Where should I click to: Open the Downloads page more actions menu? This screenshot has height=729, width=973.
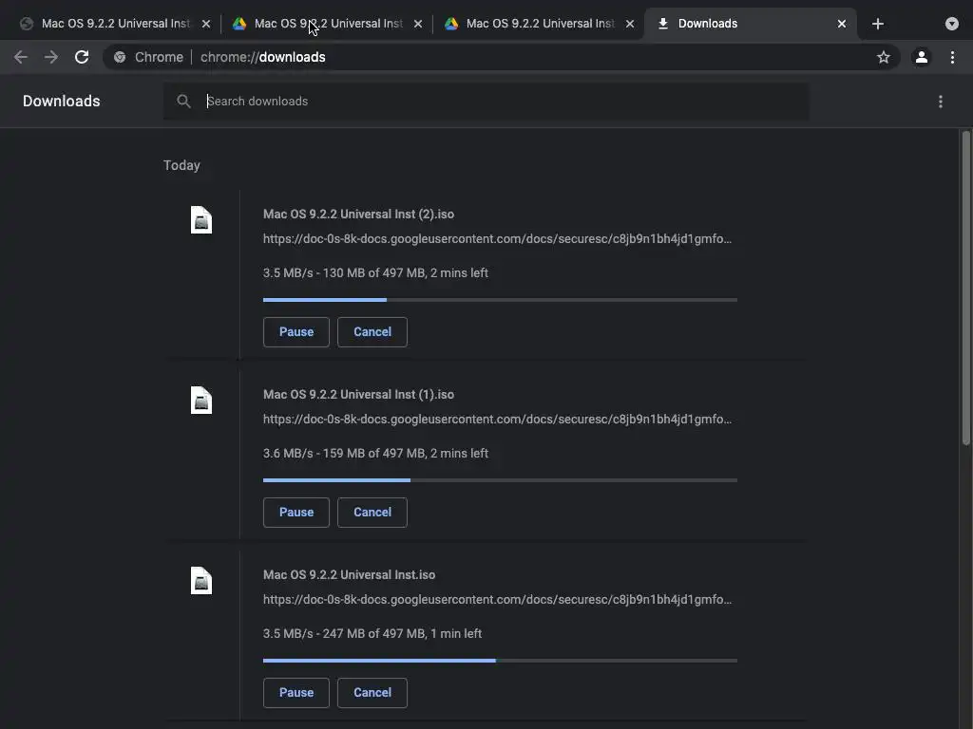pos(941,102)
